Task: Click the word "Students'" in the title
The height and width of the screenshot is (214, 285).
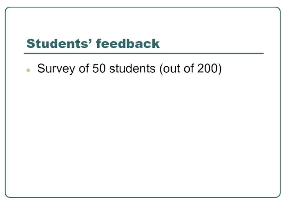Action: [58, 44]
